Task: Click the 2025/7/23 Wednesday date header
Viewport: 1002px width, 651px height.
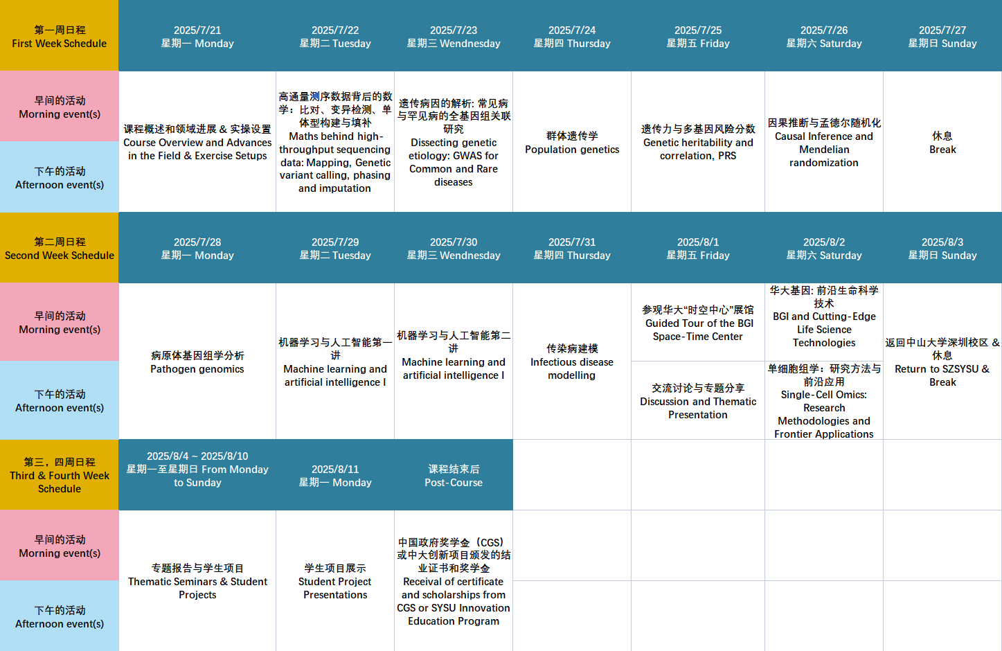Action: (x=454, y=37)
